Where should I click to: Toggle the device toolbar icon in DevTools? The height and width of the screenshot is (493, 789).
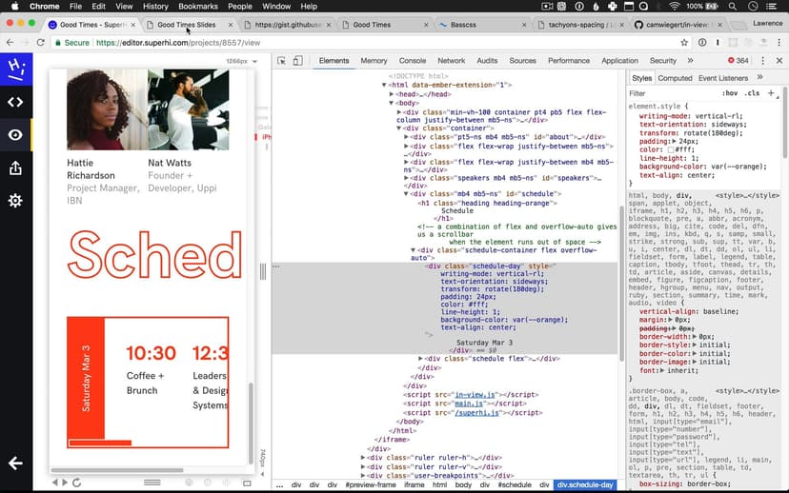(x=297, y=61)
